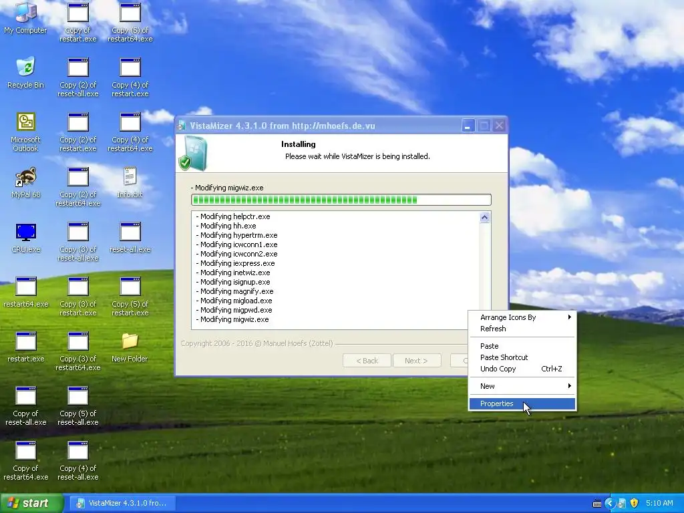Click the 'Modifying icwconn1.exe' log line

coord(236,244)
